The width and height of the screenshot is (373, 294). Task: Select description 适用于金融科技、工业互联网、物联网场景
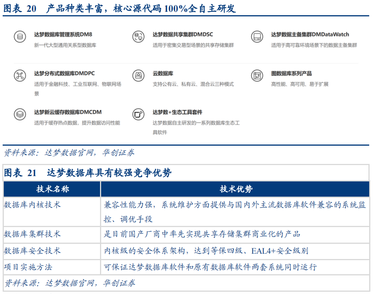click(78, 89)
